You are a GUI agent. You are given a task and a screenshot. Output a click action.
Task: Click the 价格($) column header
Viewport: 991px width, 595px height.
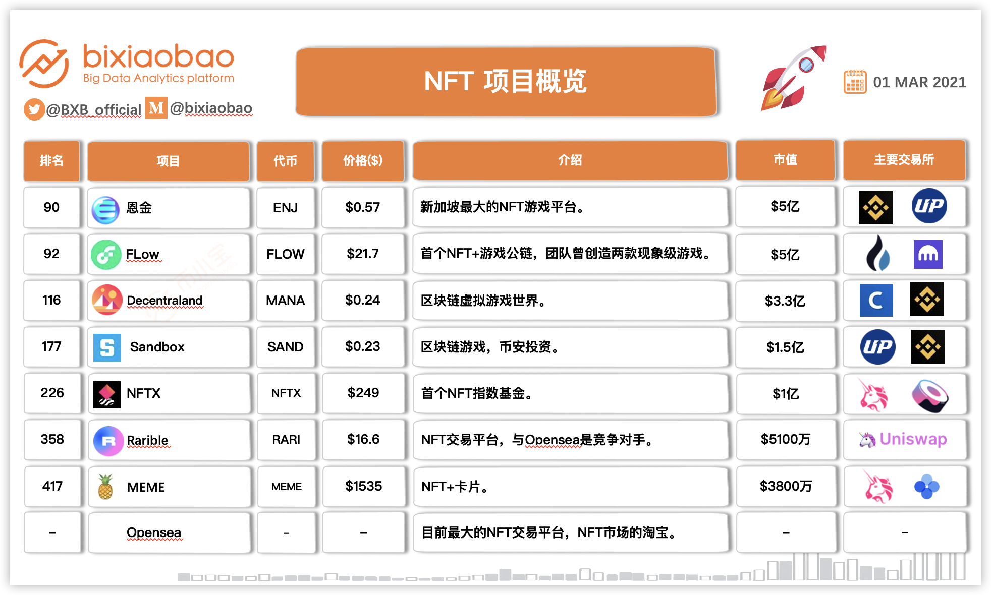(x=363, y=161)
